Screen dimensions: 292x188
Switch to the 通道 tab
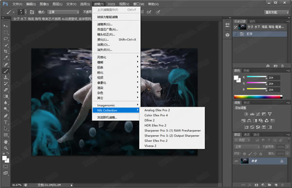tap(247, 135)
